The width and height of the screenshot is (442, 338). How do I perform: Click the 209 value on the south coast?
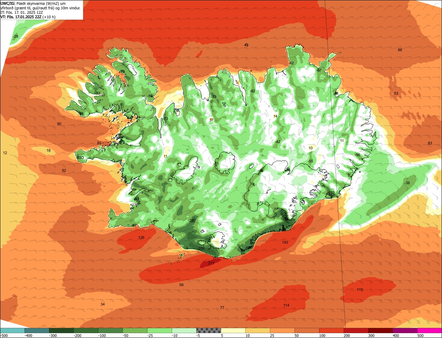[x=201, y=248]
